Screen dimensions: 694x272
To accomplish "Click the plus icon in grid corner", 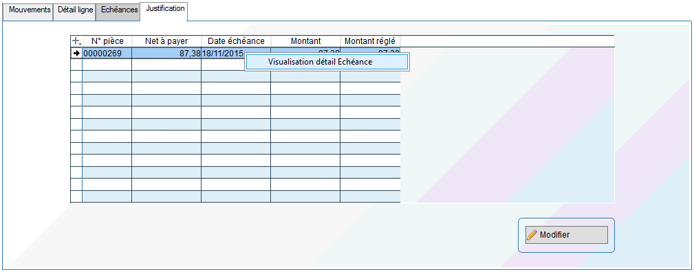I will (x=76, y=41).
